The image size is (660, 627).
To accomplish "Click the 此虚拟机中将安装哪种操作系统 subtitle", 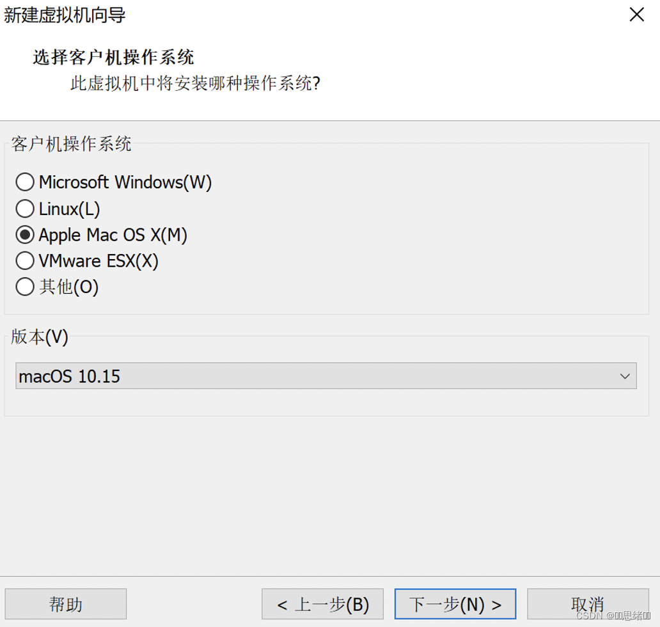I will (194, 84).
